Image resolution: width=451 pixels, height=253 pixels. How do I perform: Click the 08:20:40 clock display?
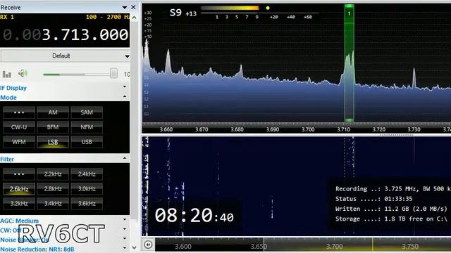tap(194, 216)
